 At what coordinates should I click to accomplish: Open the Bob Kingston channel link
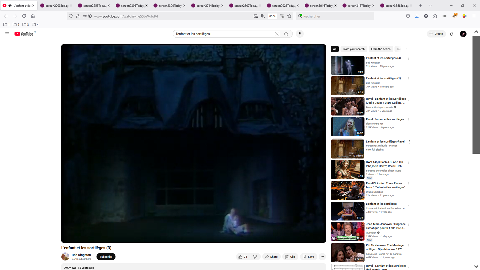click(x=81, y=255)
